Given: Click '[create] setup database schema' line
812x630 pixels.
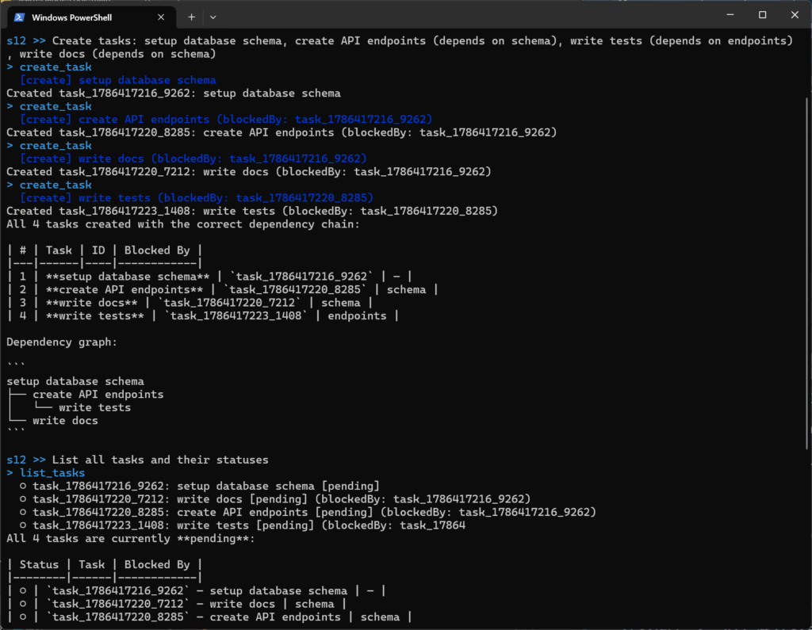Looking at the screenshot, I should [118, 80].
